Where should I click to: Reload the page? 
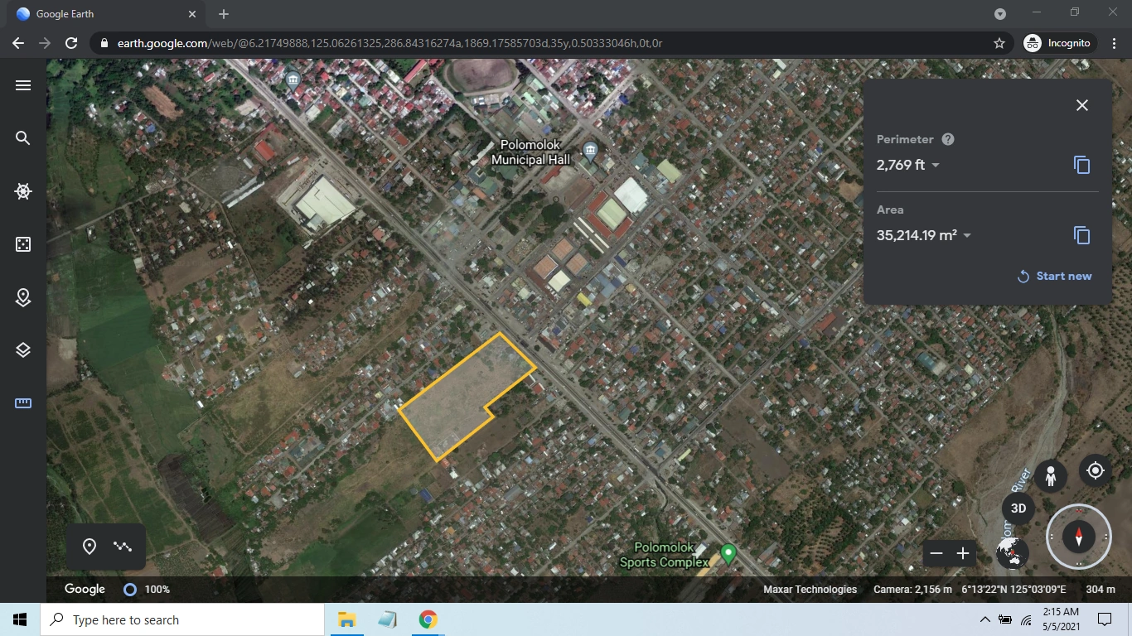pos(71,43)
